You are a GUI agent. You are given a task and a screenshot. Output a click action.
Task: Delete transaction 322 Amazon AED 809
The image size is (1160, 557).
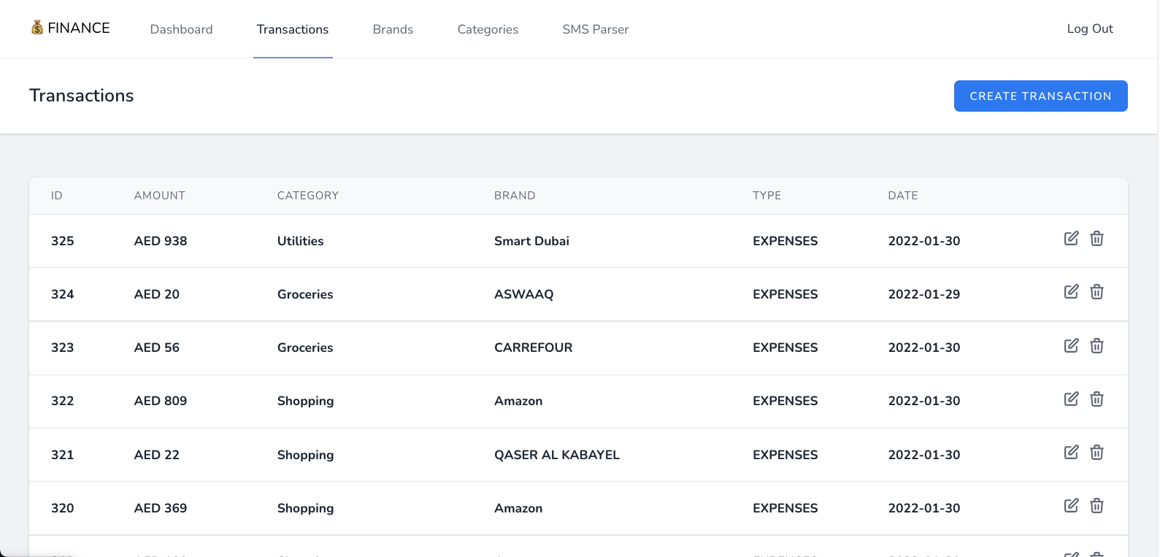tap(1096, 399)
